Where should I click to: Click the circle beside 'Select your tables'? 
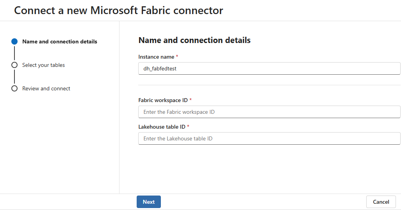point(14,65)
